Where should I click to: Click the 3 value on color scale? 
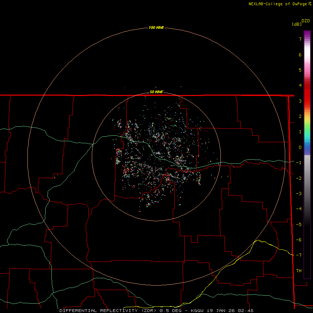(300, 101)
